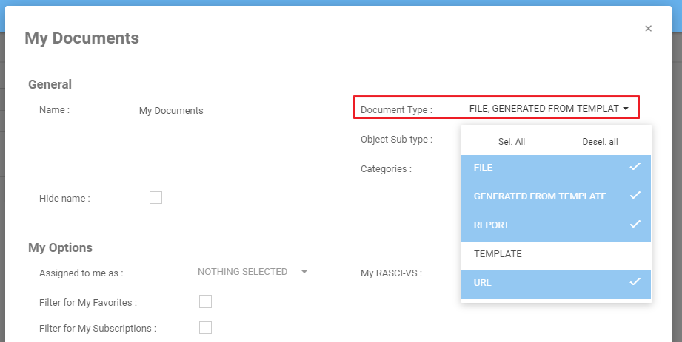
Task: Click the Name input field
Action: click(227, 111)
